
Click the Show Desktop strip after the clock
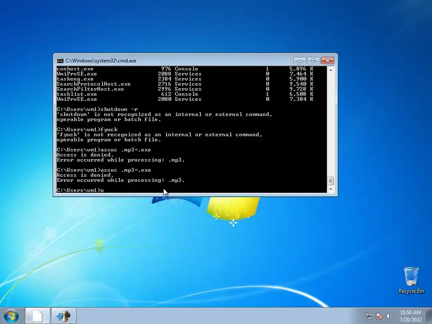[429, 316]
